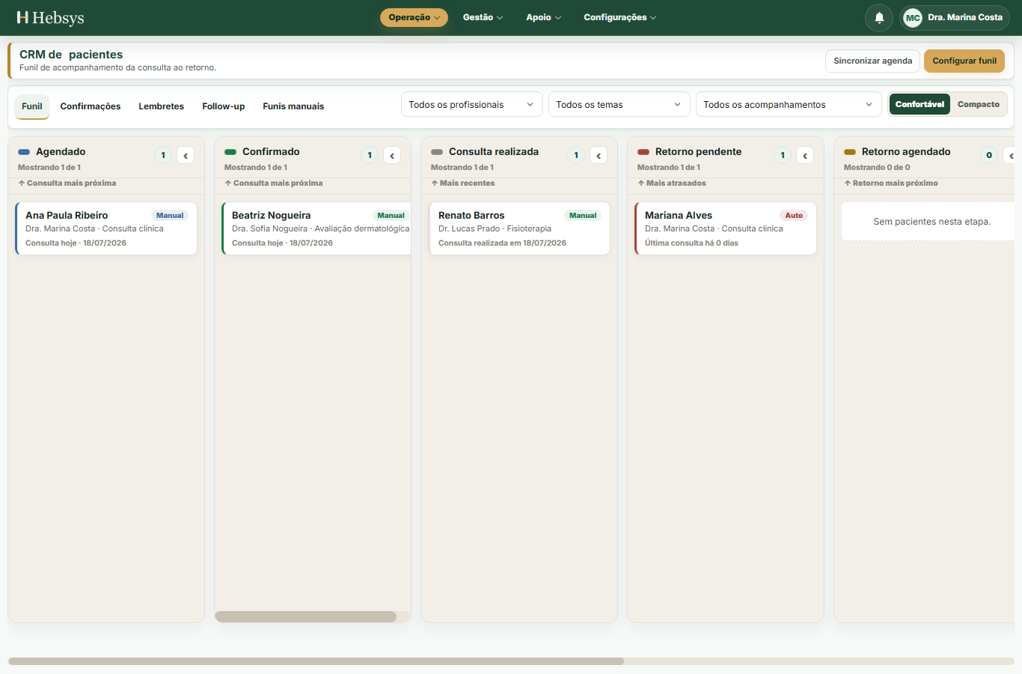The height and width of the screenshot is (674, 1022).
Task: Open Renato Barros patient card
Action: [x=519, y=228]
